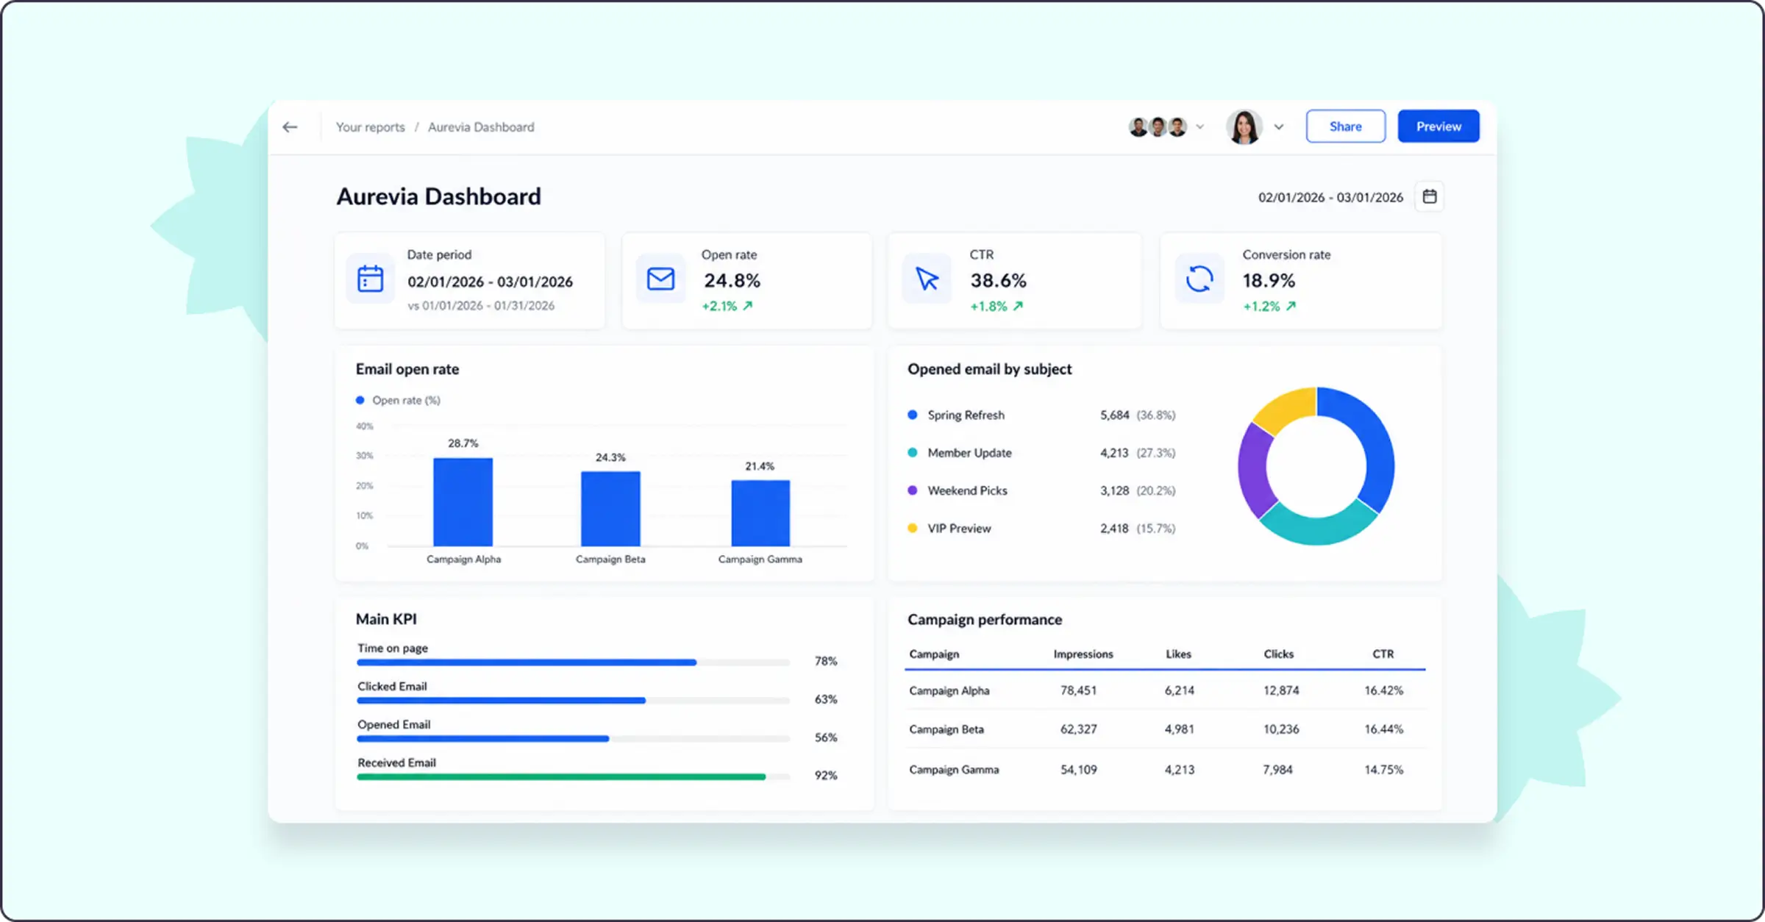
Task: Click the CTR cursor icon
Action: click(927, 279)
